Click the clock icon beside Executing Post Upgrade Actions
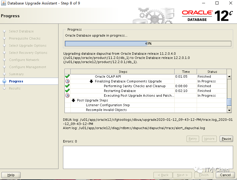The height and width of the screenshot is (180, 237). coord(67,96)
